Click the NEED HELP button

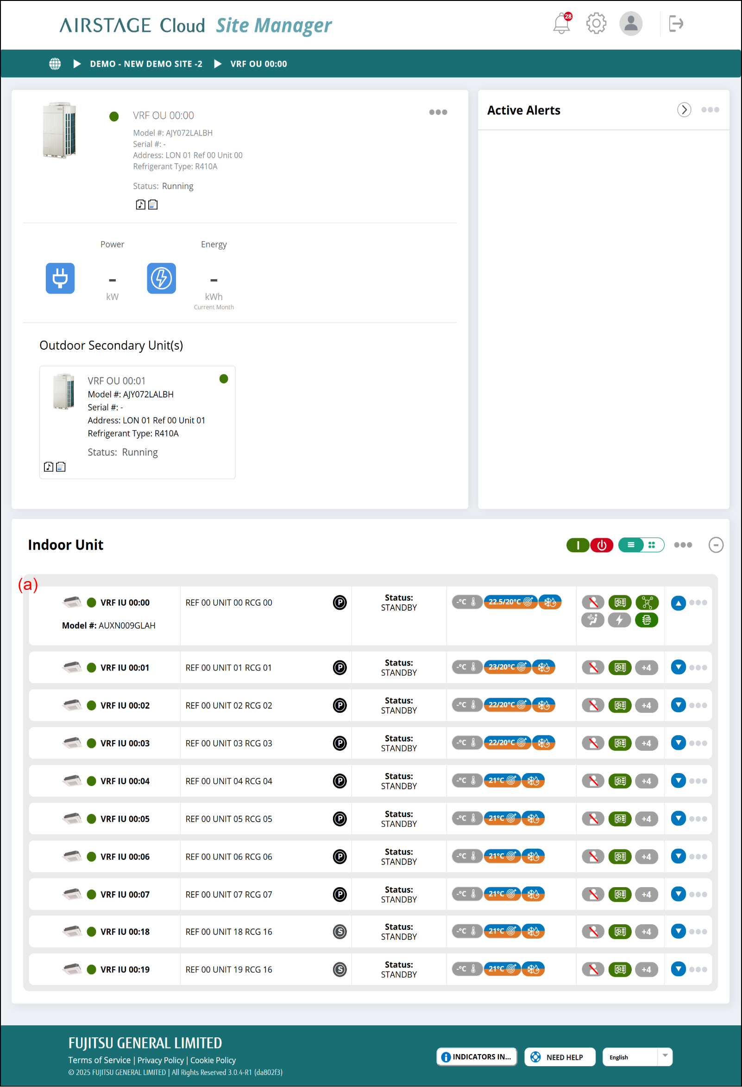click(560, 1057)
